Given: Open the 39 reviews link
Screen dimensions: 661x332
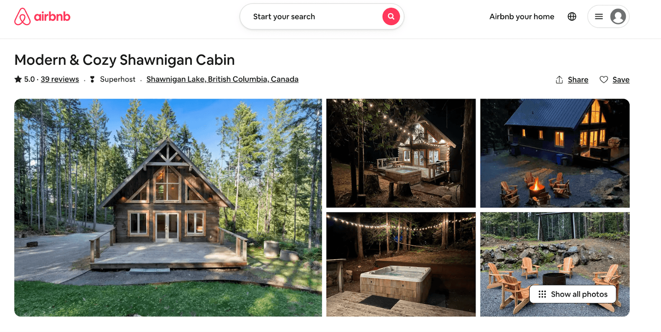Looking at the screenshot, I should (x=60, y=79).
